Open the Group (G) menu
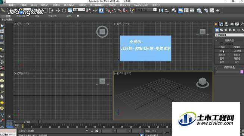The width and height of the screenshot is (244, 136). [34, 5]
